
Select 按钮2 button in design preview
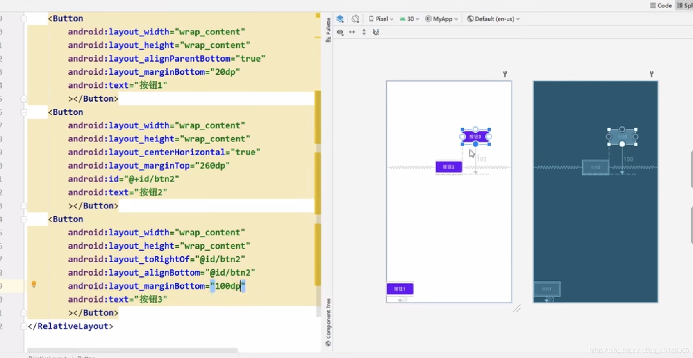pos(449,167)
